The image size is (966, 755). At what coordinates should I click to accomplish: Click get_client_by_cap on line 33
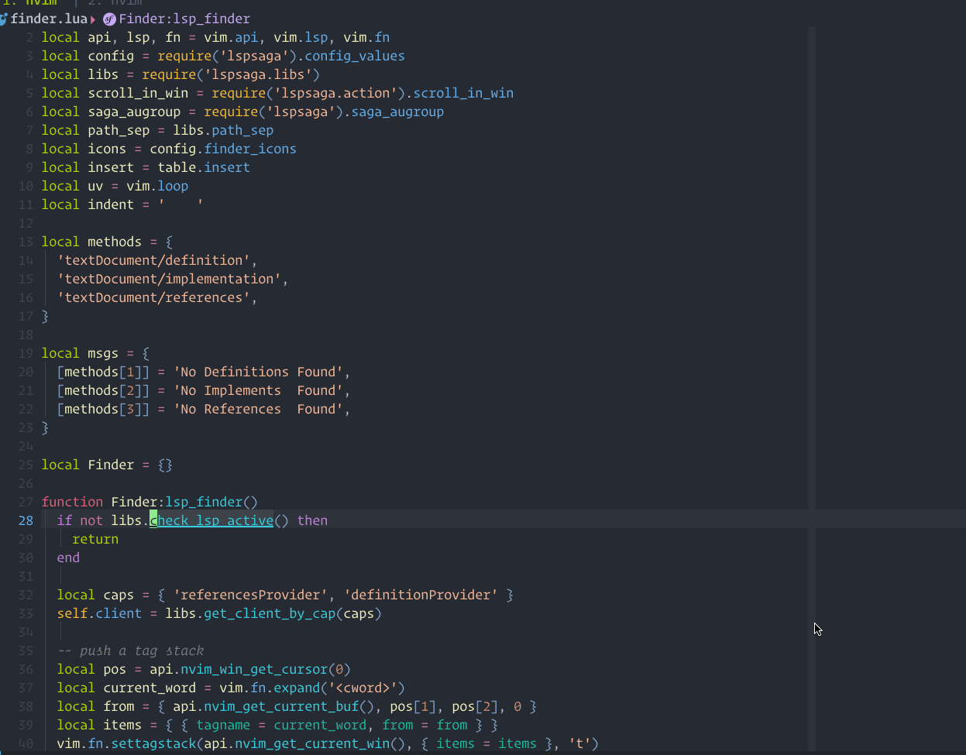pyautogui.click(x=270, y=613)
